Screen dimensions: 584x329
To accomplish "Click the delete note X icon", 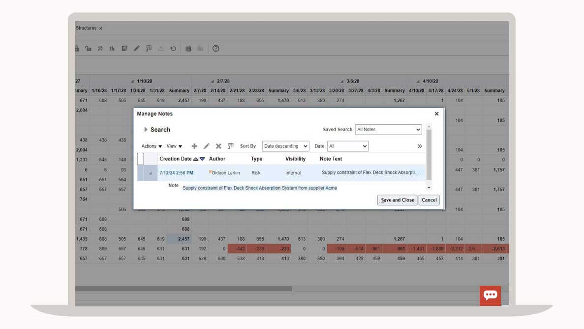I will click(x=218, y=146).
